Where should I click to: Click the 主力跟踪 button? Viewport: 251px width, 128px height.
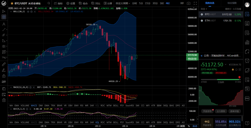click(221, 111)
